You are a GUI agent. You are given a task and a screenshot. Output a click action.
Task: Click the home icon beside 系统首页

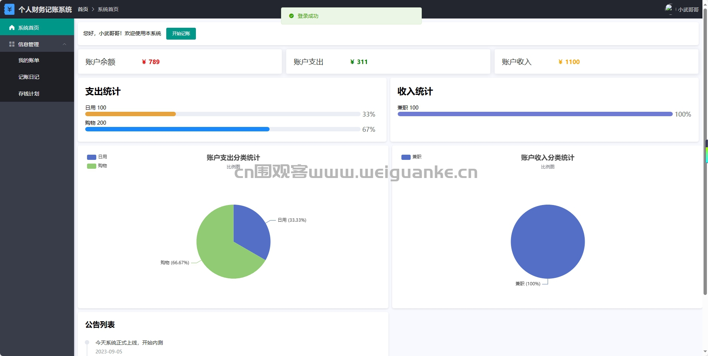point(12,28)
